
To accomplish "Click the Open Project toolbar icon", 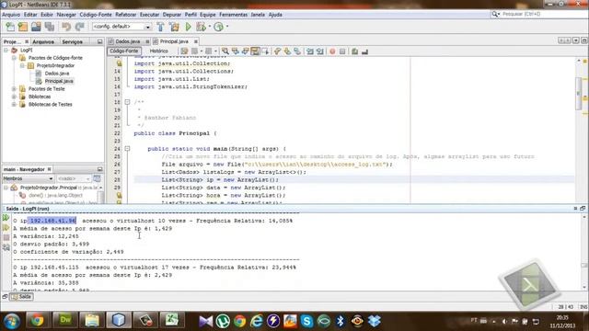I will click(36, 27).
